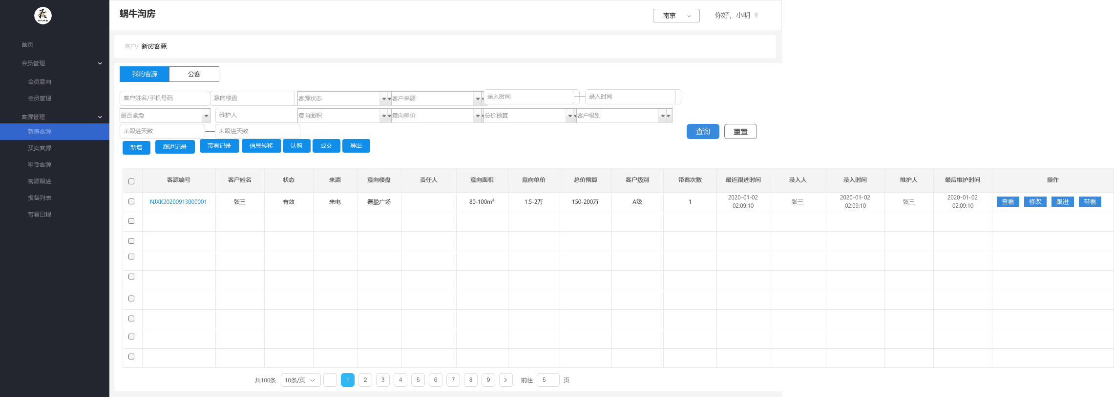This screenshot has width=1114, height=397.
Task: Go to the next pagination page arrow
Action: pyautogui.click(x=505, y=380)
